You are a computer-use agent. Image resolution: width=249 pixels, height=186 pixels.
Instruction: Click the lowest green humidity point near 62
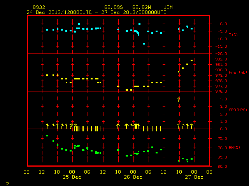[x=188, y=162]
